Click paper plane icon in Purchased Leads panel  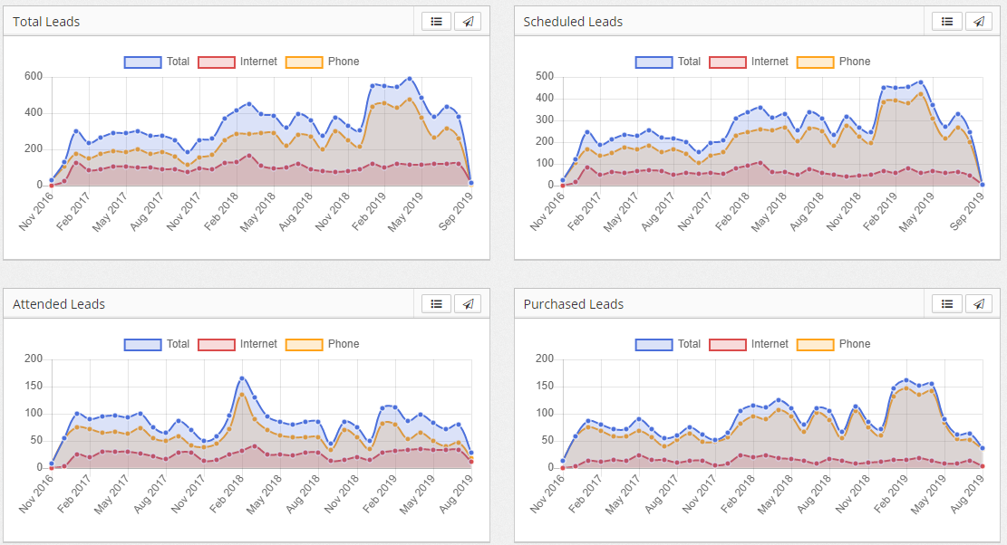point(979,304)
